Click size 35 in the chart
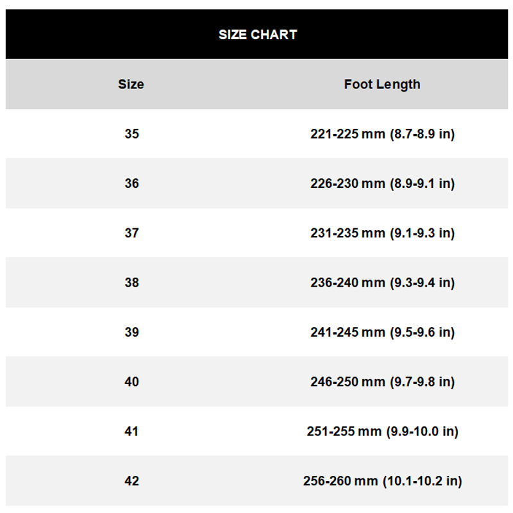This screenshot has width=513, height=513. [x=131, y=134]
